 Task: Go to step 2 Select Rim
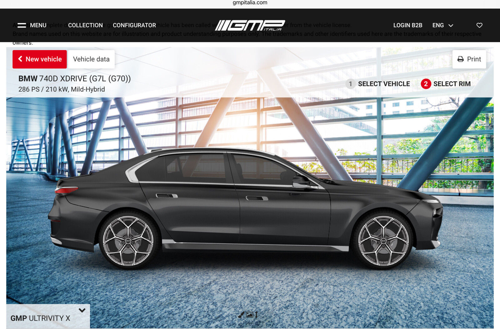[446, 84]
